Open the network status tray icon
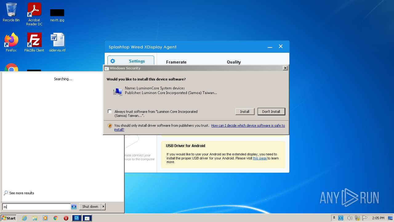 (357, 218)
